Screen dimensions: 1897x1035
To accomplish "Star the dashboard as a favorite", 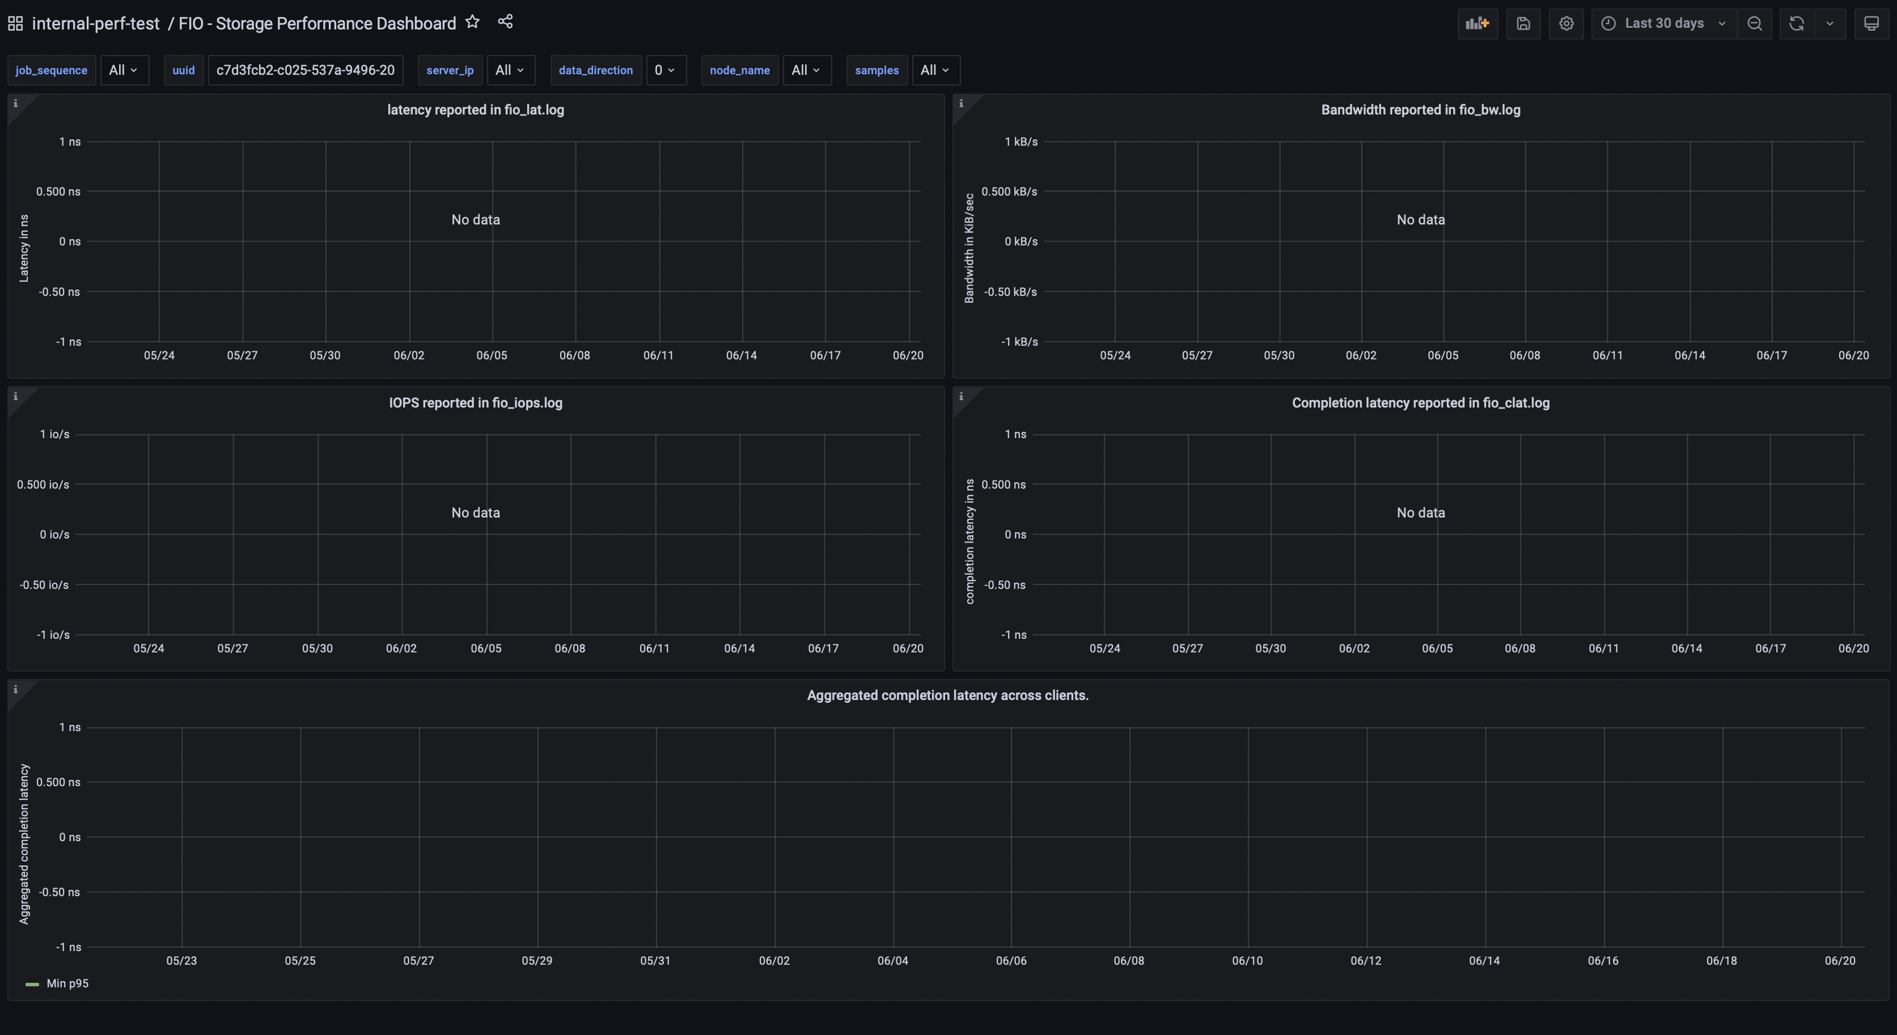I will point(472,22).
